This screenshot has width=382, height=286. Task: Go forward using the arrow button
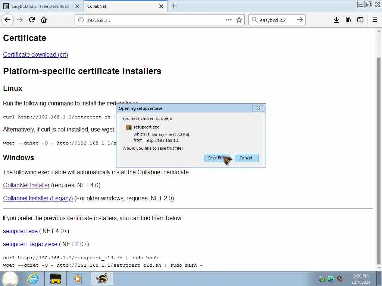click(x=20, y=20)
